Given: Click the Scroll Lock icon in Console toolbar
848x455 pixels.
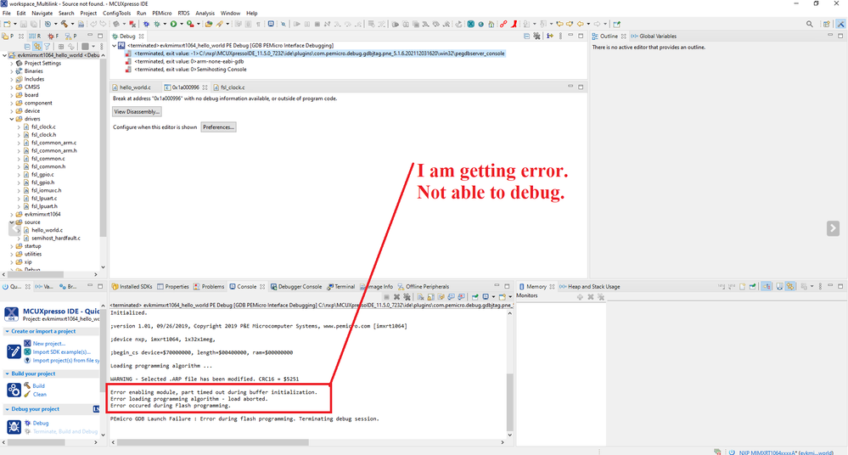Looking at the screenshot, I should tap(431, 296).
